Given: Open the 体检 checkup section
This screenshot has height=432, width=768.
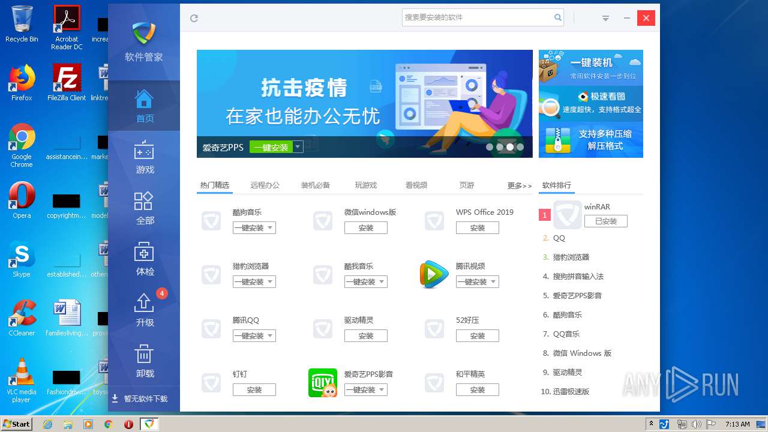Looking at the screenshot, I should click(x=144, y=259).
